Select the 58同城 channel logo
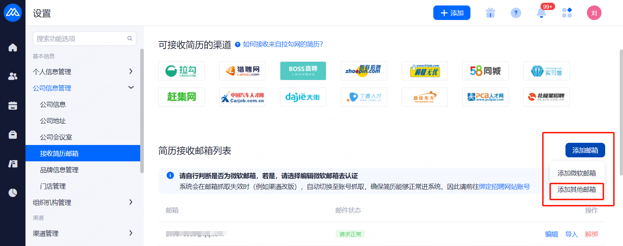Viewport: 623px width, 246px height. pos(485,71)
